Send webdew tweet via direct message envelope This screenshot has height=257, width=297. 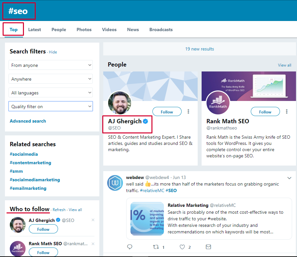click(x=208, y=247)
